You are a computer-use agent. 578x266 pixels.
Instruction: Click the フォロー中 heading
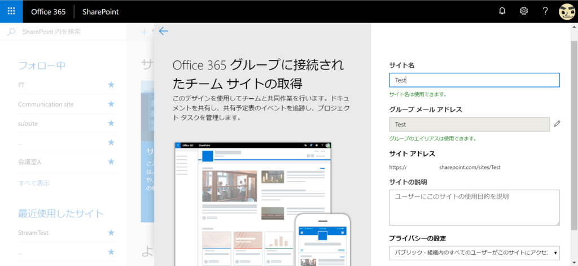coord(42,66)
